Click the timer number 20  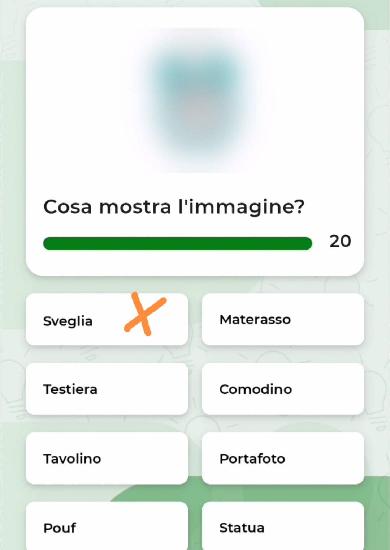pos(340,241)
